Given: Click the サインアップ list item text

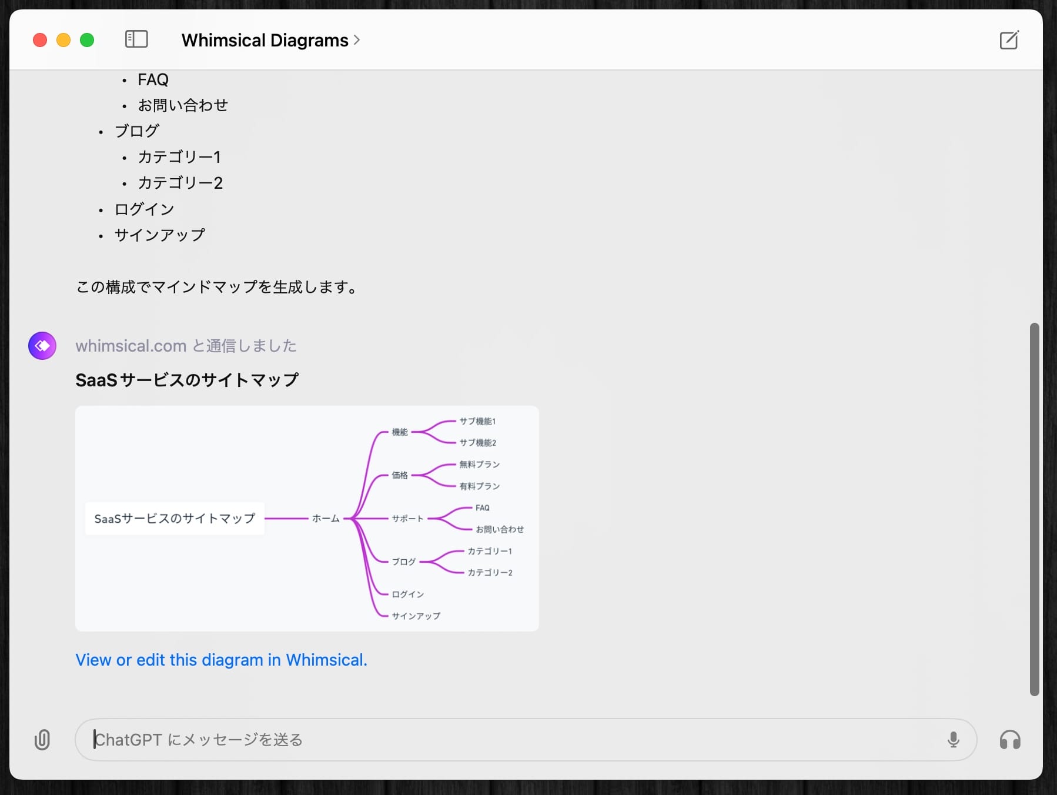Looking at the screenshot, I should pyautogui.click(x=159, y=235).
